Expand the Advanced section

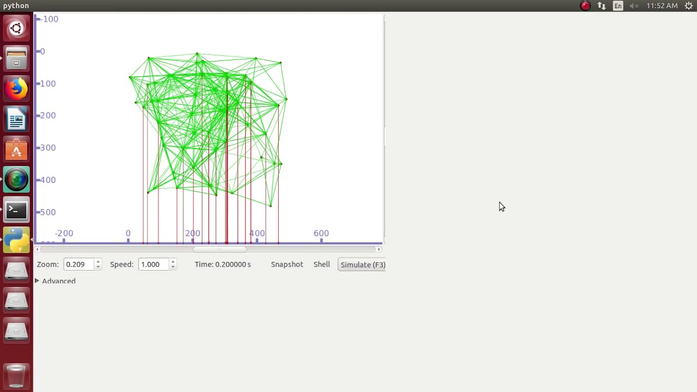56,281
